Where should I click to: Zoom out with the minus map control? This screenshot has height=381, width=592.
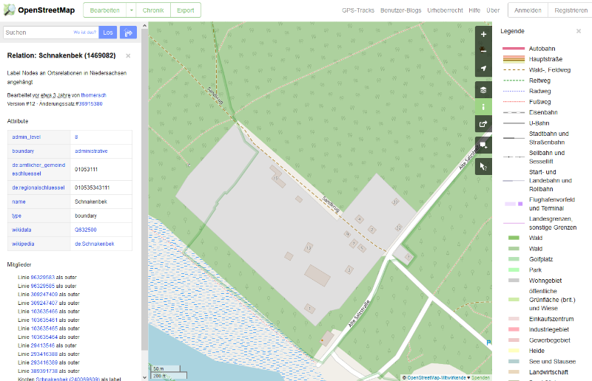(x=483, y=51)
